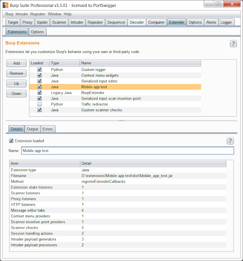Move extension Down with the Down button

click(16, 94)
